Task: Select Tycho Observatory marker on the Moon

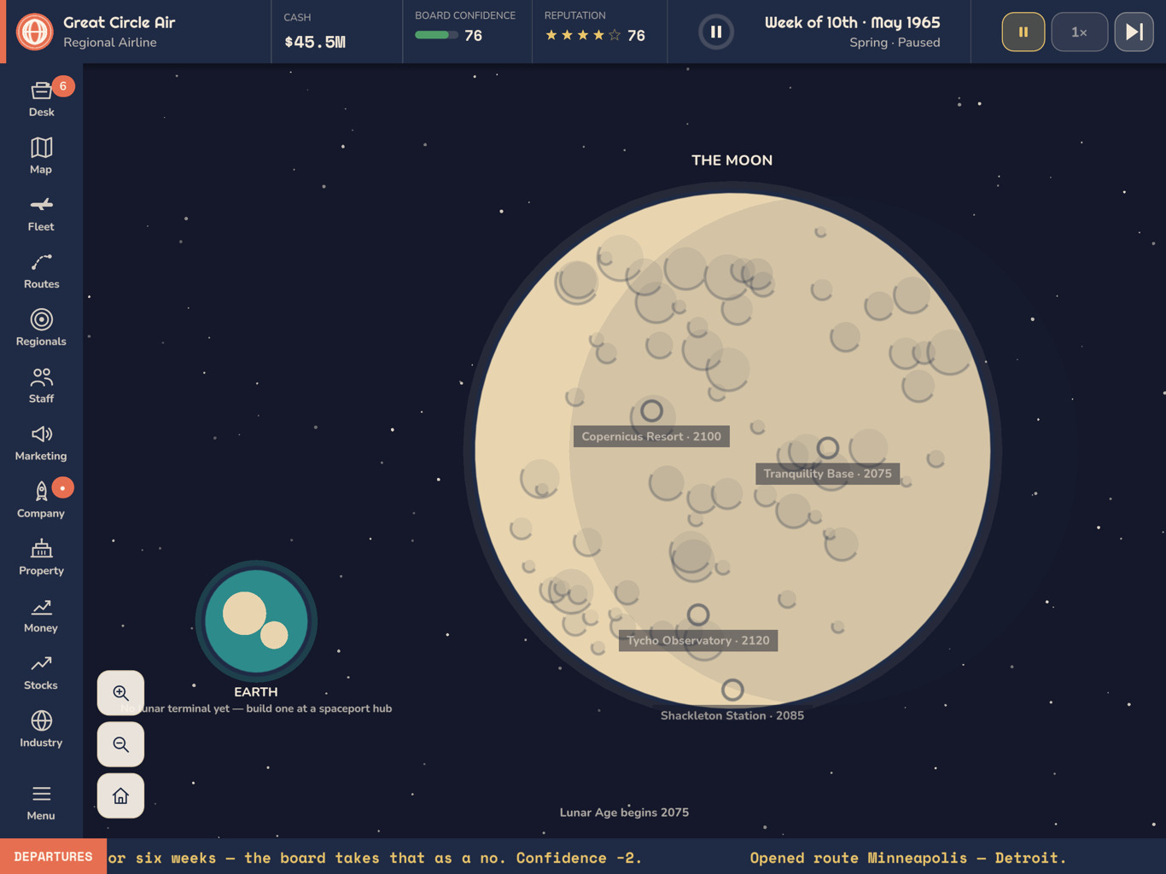Action: click(698, 615)
